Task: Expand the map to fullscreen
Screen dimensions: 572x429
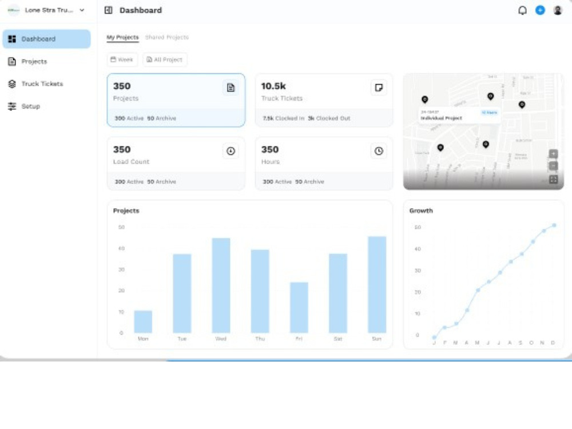Action: pos(553,179)
